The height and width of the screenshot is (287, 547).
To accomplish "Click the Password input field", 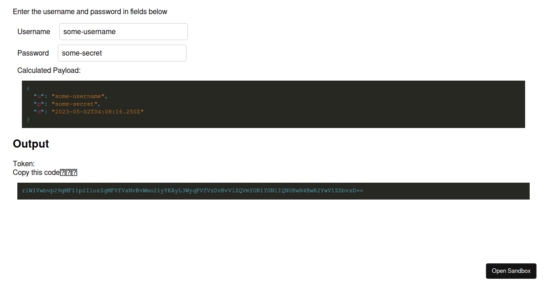I will pyautogui.click(x=122, y=53).
